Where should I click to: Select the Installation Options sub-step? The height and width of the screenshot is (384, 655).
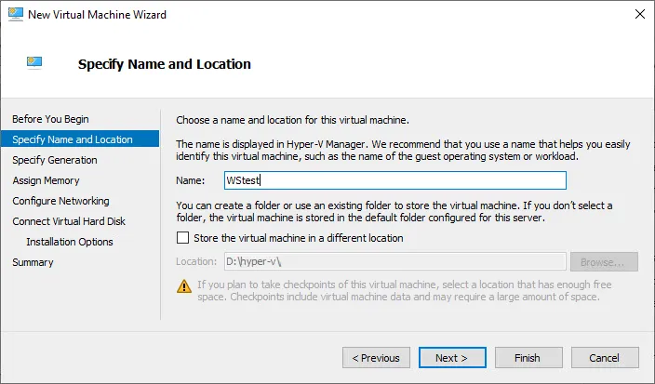tap(70, 242)
